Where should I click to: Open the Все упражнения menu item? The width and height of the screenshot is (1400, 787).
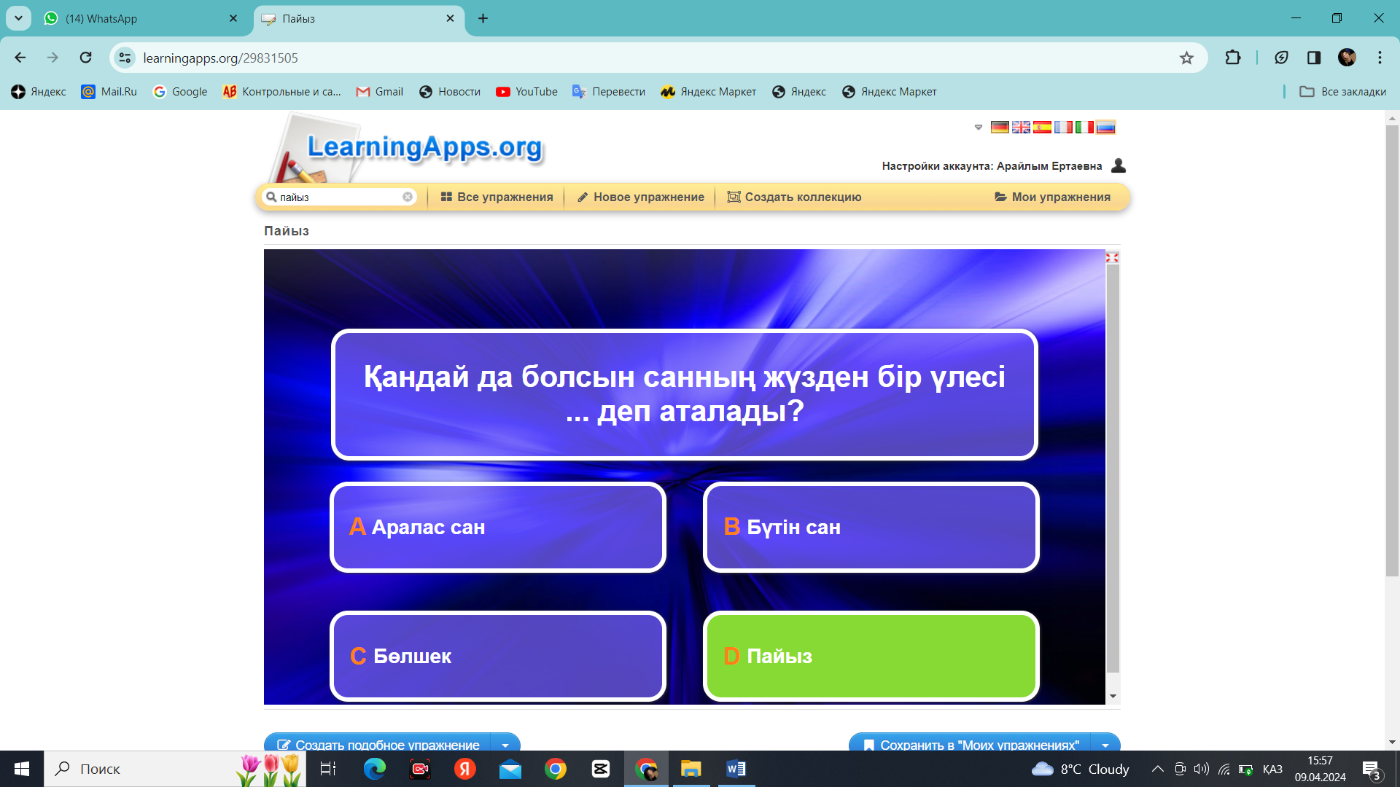[497, 197]
